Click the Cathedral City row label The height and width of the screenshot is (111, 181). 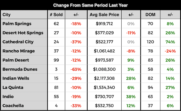(x=18, y=42)
